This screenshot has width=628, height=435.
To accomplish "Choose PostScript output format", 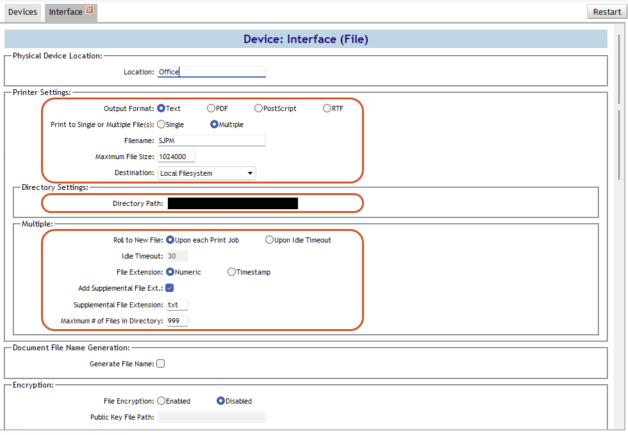I will click(258, 108).
